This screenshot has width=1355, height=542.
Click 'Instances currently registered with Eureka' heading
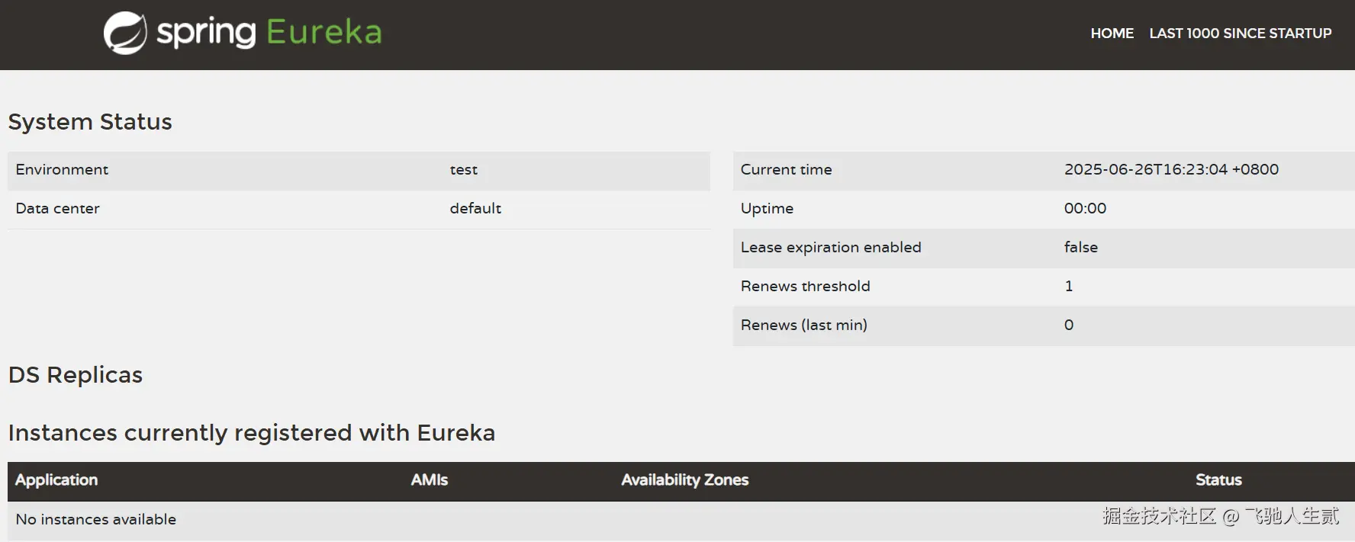coord(252,433)
